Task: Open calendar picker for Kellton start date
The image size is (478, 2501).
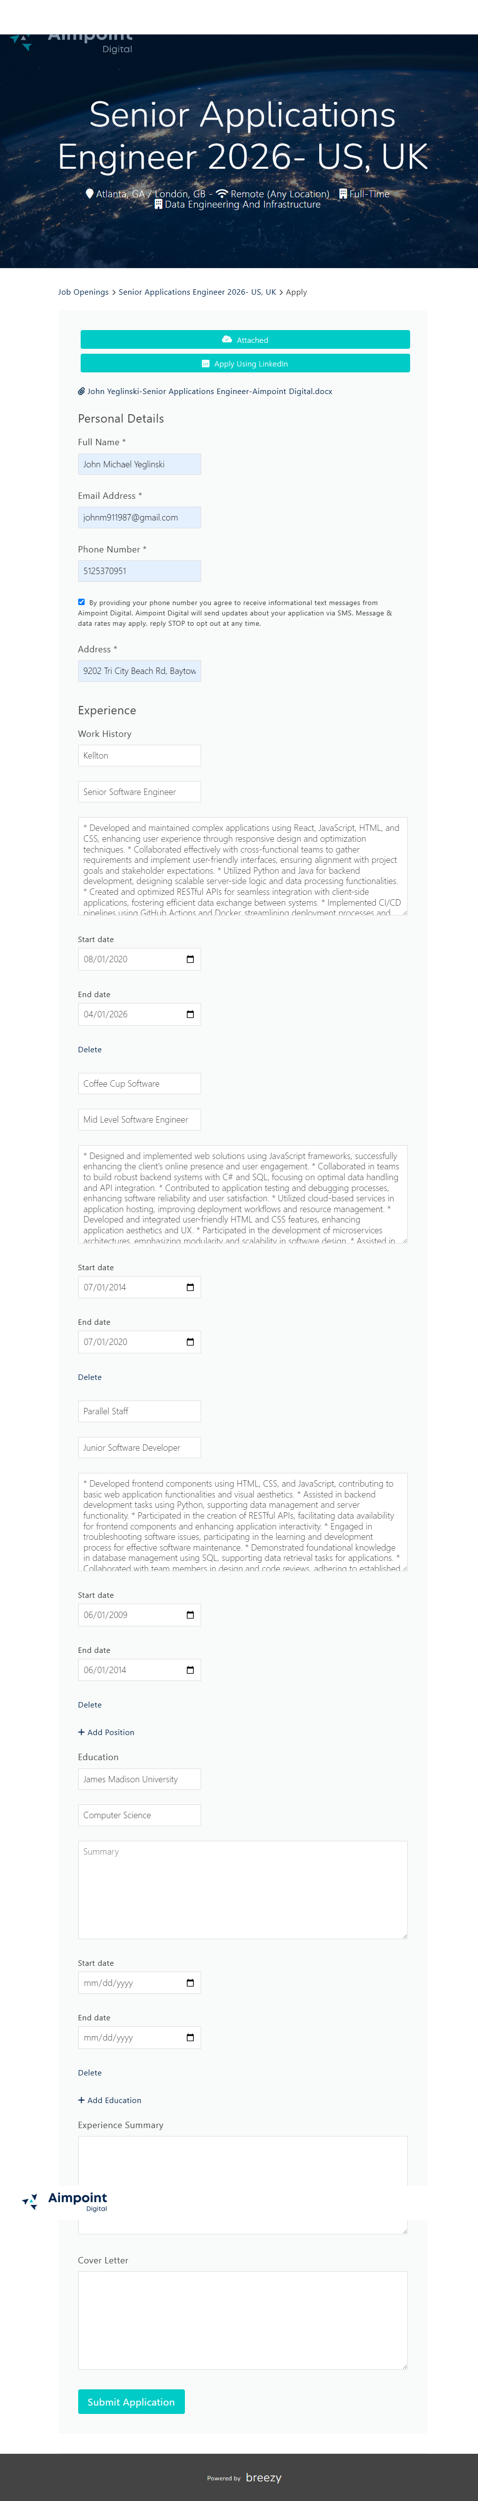Action: (190, 959)
